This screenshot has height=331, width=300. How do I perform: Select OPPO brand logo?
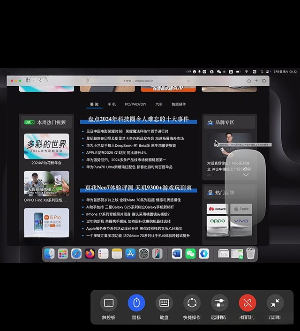point(217,221)
